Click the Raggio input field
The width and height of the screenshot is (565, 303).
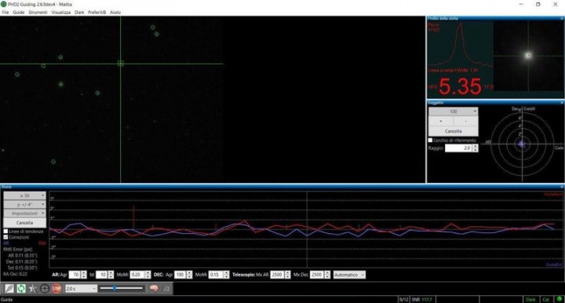pos(458,148)
